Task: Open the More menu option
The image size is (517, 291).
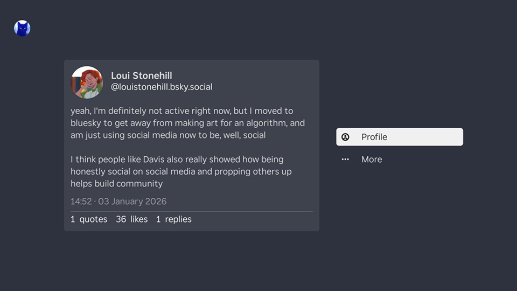Action: 372,160
